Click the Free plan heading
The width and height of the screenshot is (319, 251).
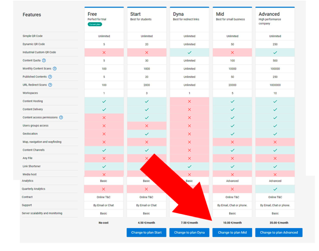[92, 14]
